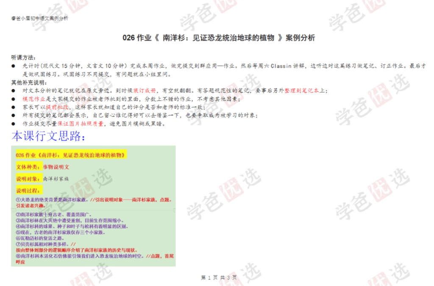Click the line ③南洋杉林在大灭绝中遭受重创
434x286 pixels.
point(70,221)
